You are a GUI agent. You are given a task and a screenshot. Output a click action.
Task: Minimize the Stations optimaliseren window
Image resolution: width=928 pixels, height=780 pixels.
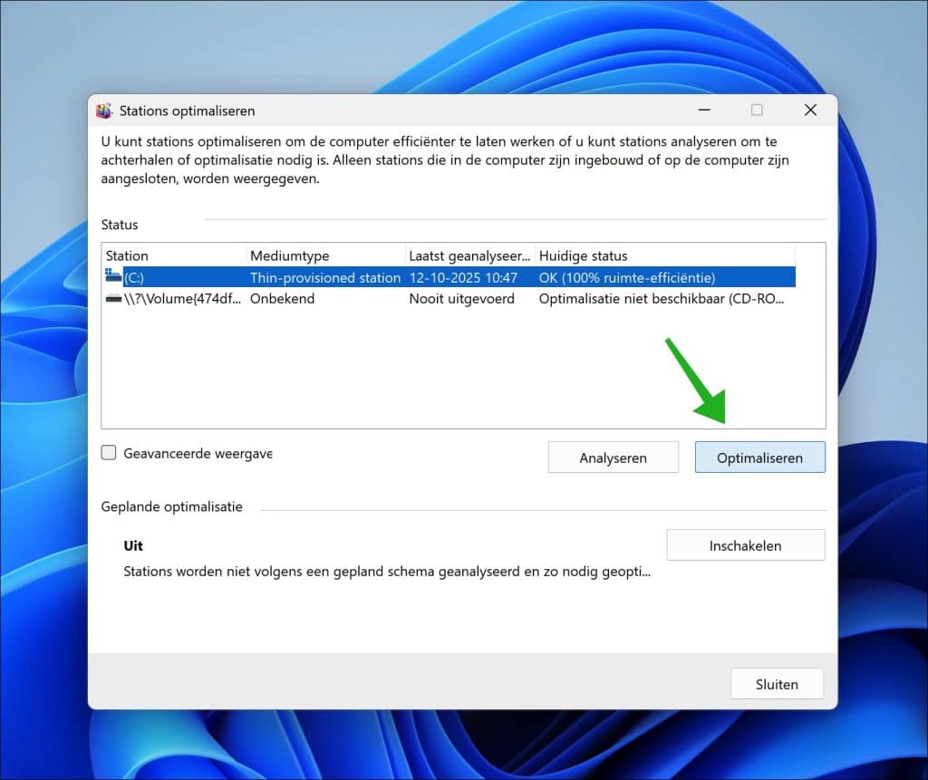pos(703,111)
